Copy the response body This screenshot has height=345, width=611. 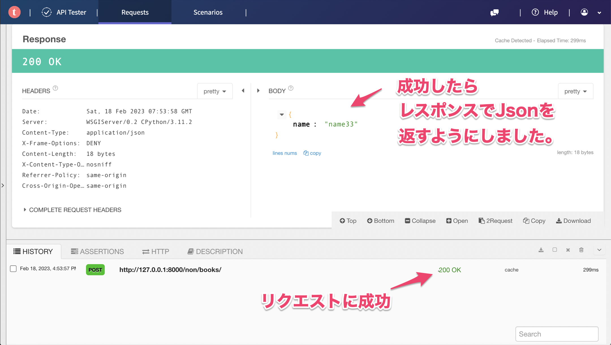point(534,220)
